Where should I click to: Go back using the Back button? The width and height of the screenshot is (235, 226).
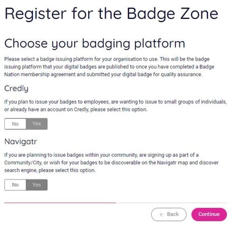pyautogui.click(x=169, y=214)
